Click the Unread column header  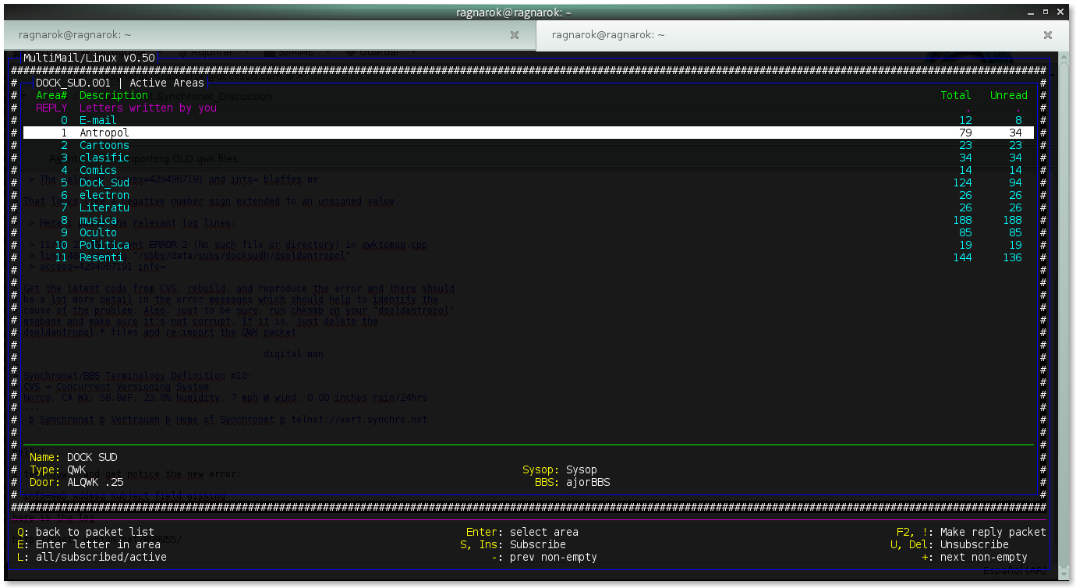[x=1009, y=96]
